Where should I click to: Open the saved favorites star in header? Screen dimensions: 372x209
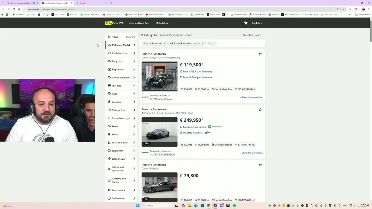pos(246,23)
